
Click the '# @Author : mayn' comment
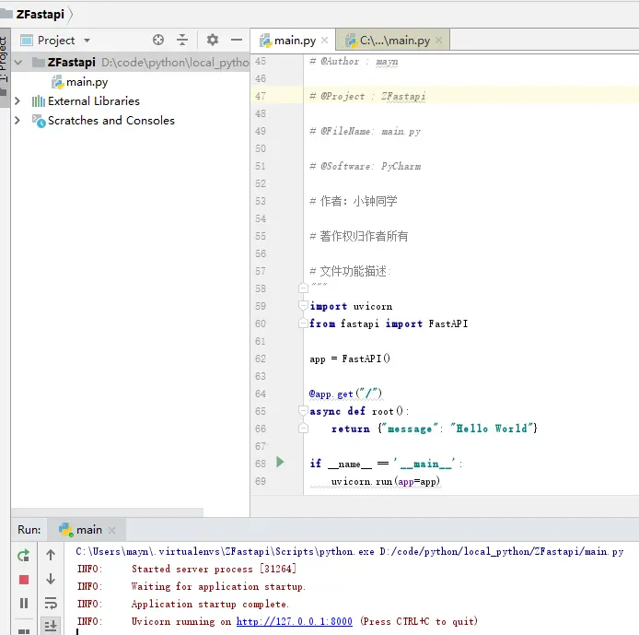tap(354, 62)
